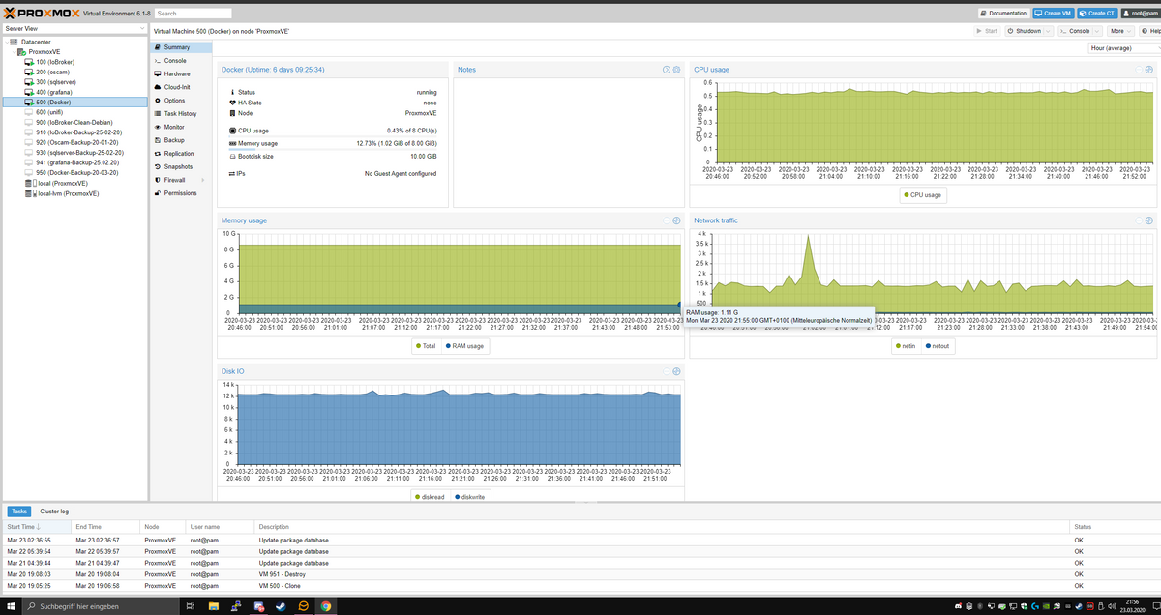Expand the Firewall submenu arrow
Screen dimensions: 1161x615
pos(202,180)
